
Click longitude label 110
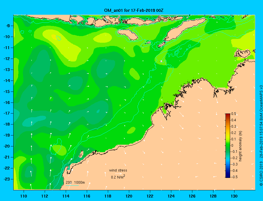[24, 196]
